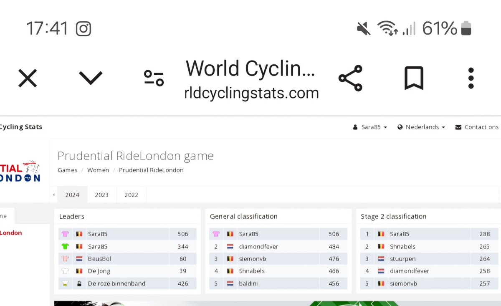Click score 484 for diamondfever
The width and height of the screenshot is (501, 306).
tap(334, 247)
